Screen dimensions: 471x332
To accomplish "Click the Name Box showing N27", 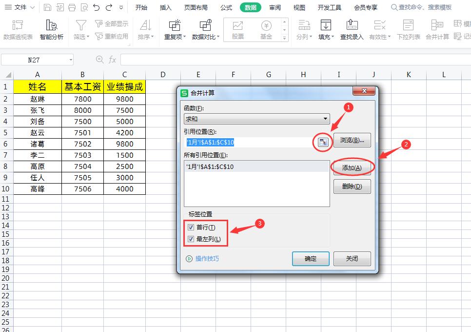I will point(34,60).
